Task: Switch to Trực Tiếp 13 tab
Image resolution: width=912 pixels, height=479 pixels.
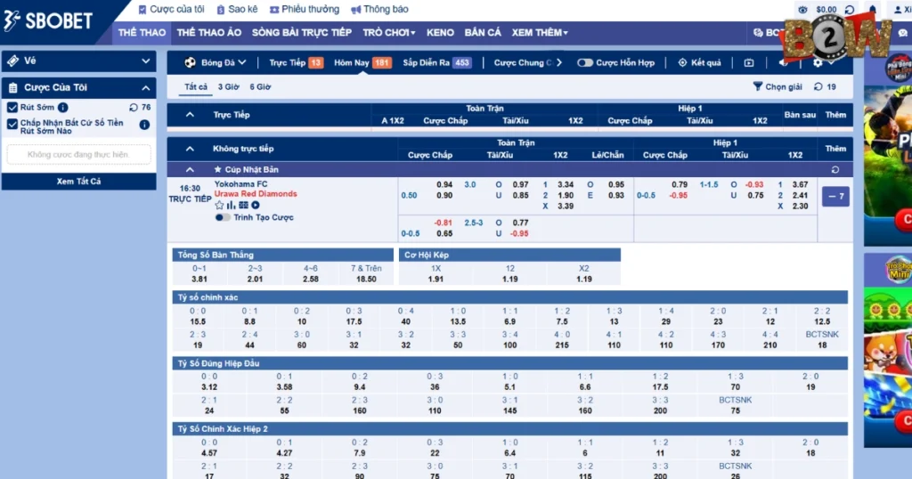Action: click(x=296, y=63)
